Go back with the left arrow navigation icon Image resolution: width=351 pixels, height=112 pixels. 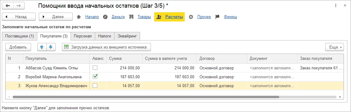click(x=8, y=6)
